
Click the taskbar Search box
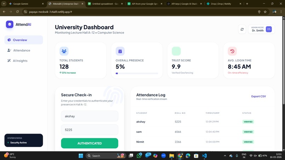tap(105, 156)
